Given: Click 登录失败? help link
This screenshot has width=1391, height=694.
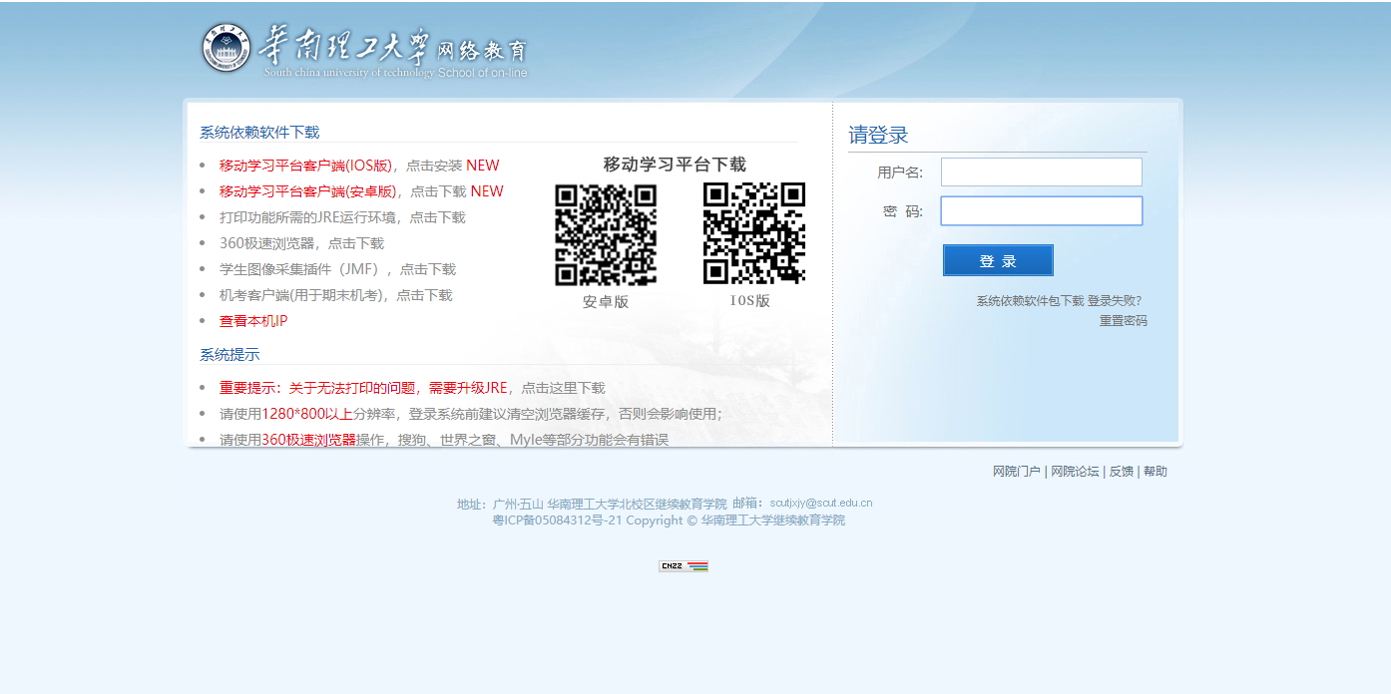Looking at the screenshot, I should [1115, 300].
